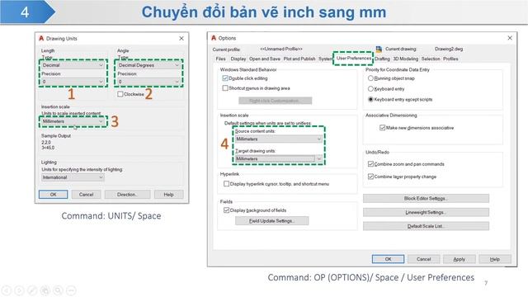Go to previous slide in slideshow controls
The height and width of the screenshot is (297, 528).
(7, 290)
